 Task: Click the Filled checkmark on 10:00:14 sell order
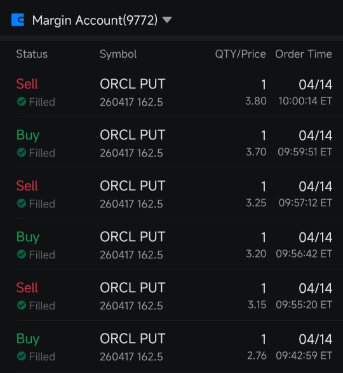[x=22, y=102]
